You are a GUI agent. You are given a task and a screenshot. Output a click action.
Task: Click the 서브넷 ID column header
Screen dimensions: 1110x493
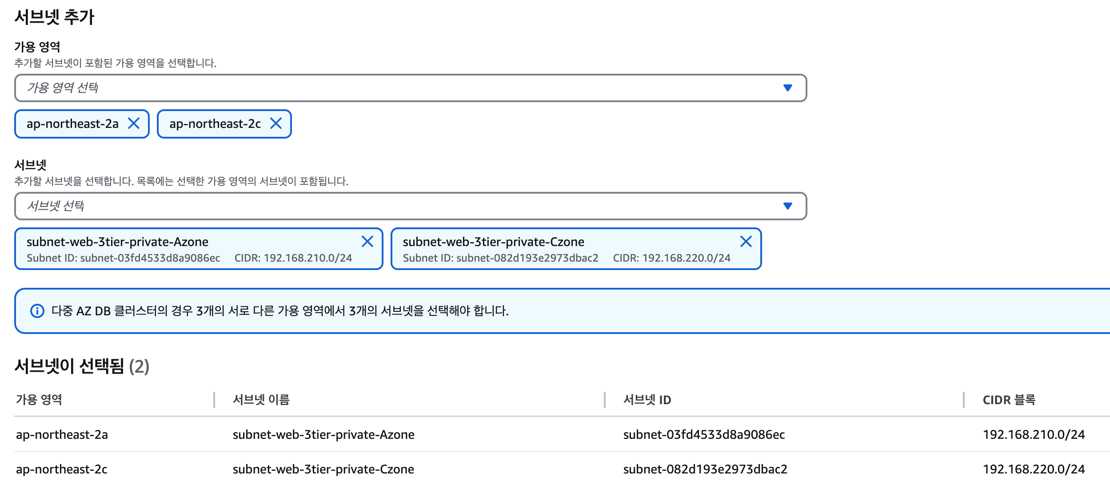click(647, 400)
